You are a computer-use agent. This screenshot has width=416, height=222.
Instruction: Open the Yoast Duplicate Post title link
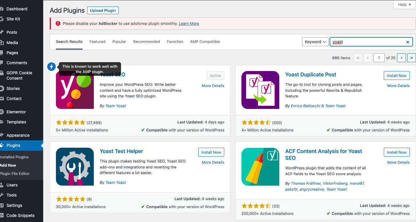[x=311, y=75]
